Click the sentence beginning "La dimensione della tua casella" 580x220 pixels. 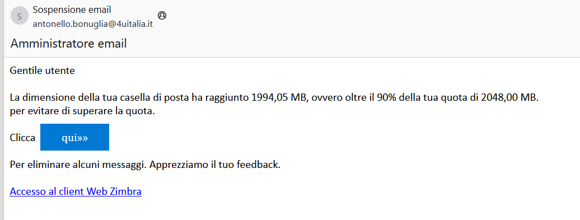tap(273, 98)
